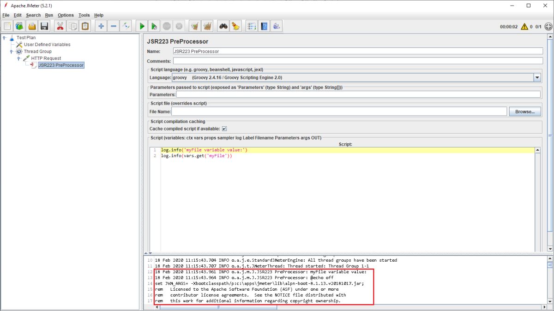The width and height of the screenshot is (554, 311).
Task: Click the Copy icon
Action: tap(72, 26)
